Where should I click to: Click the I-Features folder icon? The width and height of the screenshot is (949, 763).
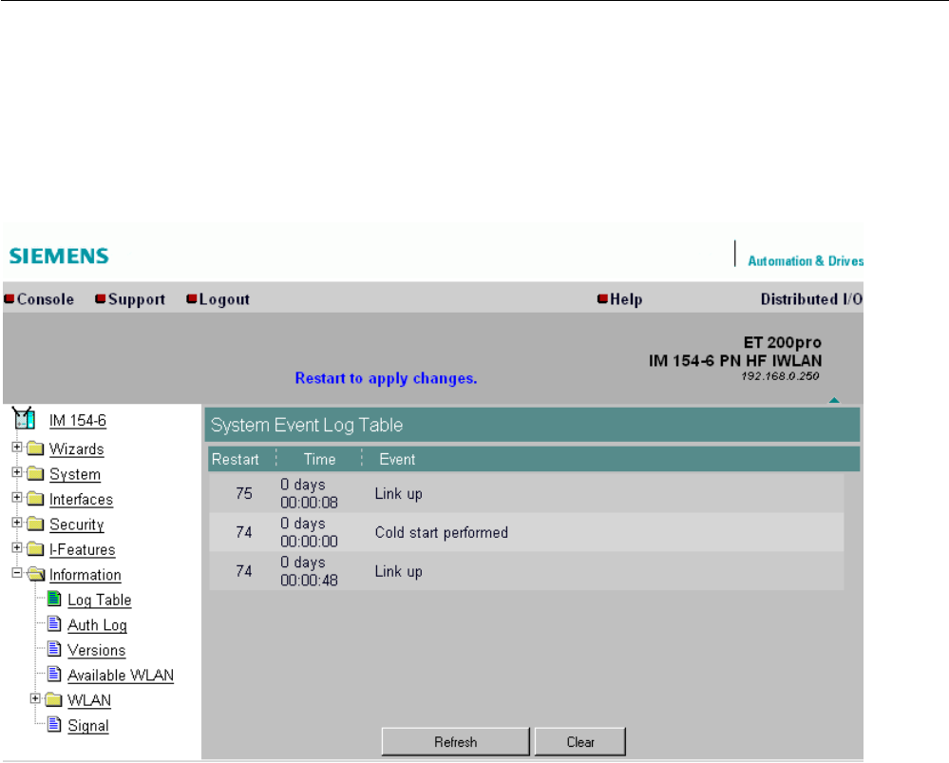pyautogui.click(x=36, y=548)
